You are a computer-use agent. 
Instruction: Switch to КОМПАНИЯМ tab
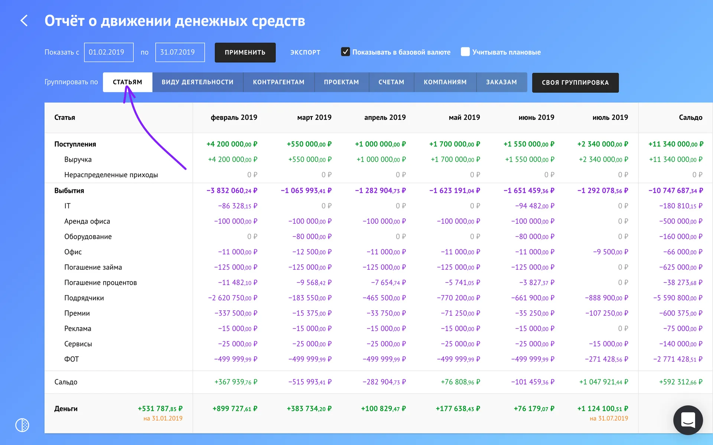coord(445,82)
